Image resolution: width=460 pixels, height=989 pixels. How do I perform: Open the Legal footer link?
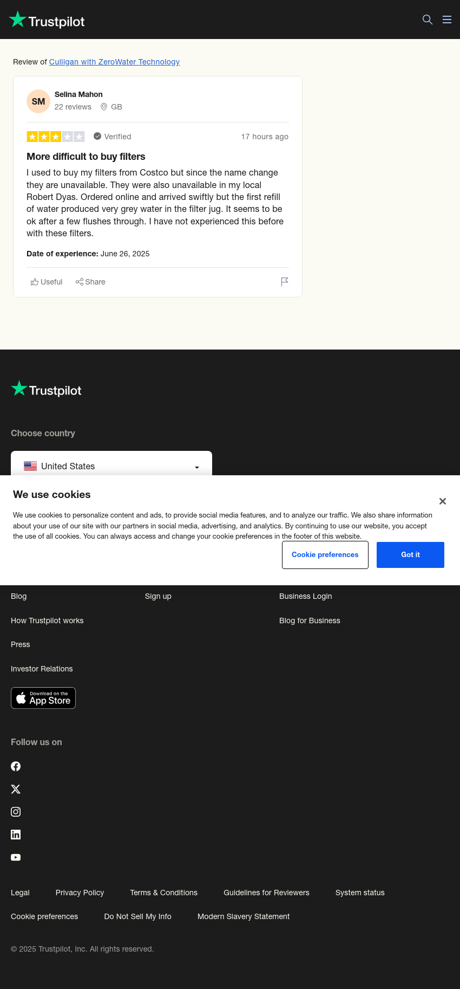(x=20, y=893)
